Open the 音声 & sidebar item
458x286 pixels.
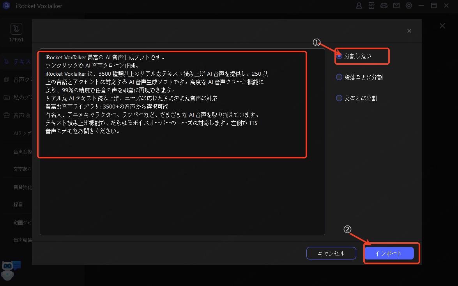tap(17, 115)
